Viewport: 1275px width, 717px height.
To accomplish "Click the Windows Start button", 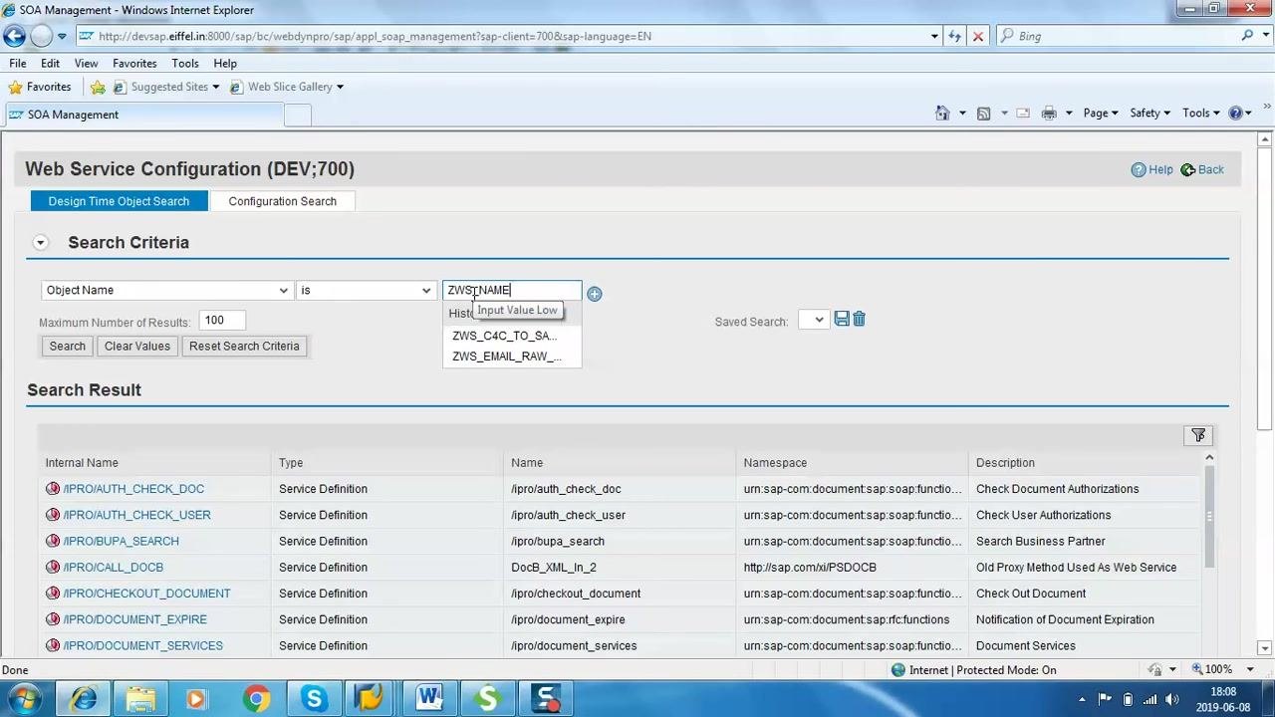I will pyautogui.click(x=24, y=699).
